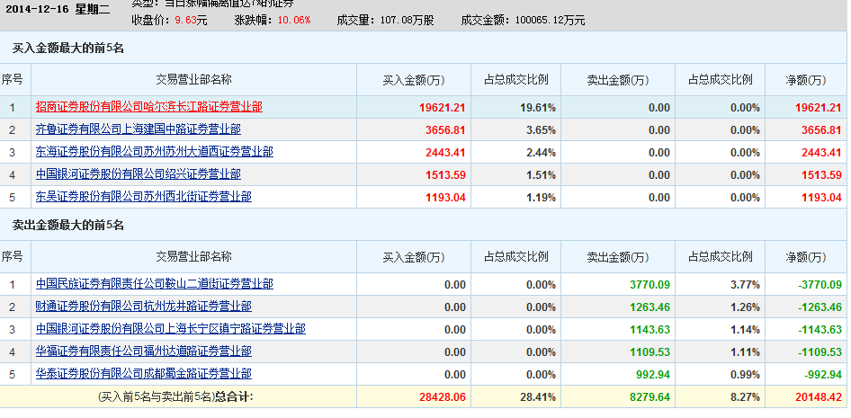
Task: Click the sell amount 1263.46
Action: point(649,307)
